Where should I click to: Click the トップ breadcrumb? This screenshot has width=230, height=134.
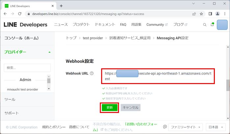(x=71, y=38)
